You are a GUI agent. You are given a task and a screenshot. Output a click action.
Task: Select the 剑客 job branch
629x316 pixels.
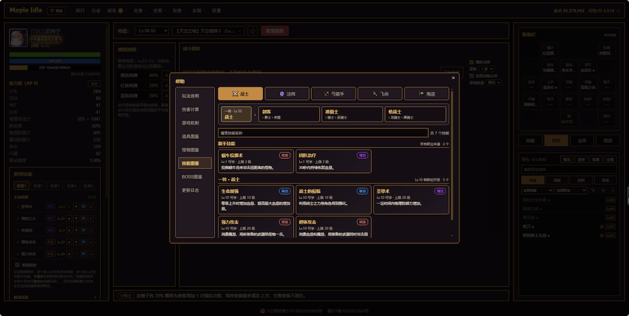pos(289,114)
